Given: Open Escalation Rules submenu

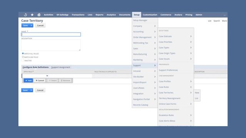Looking at the screenshot, I should (176, 115).
